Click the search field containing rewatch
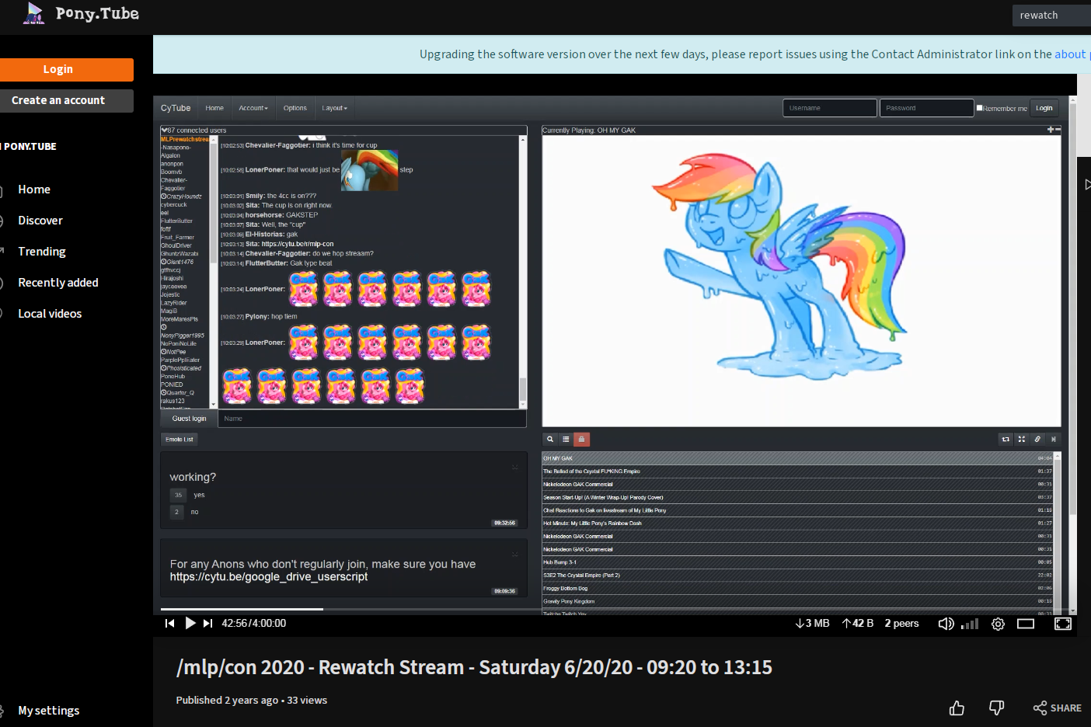The height and width of the screenshot is (727, 1091). [x=1049, y=16]
